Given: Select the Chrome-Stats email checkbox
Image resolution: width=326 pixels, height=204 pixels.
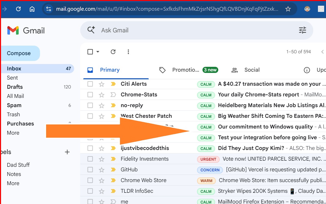Looking at the screenshot, I should point(90,95).
